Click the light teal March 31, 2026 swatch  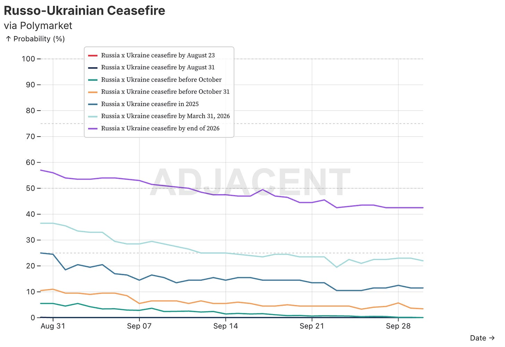[93, 116]
